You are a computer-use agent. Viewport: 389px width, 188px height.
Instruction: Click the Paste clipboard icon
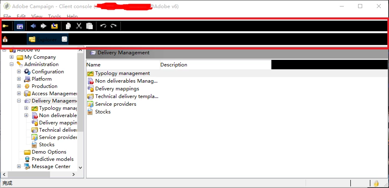(x=90, y=26)
